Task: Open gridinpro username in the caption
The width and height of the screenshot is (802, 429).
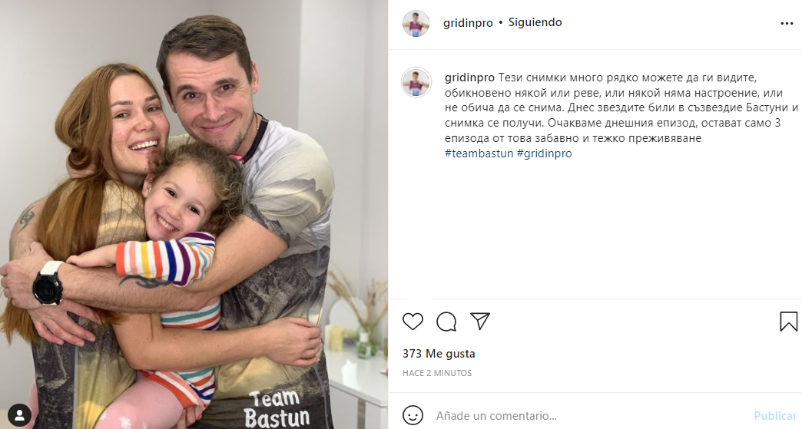Action: click(x=469, y=78)
